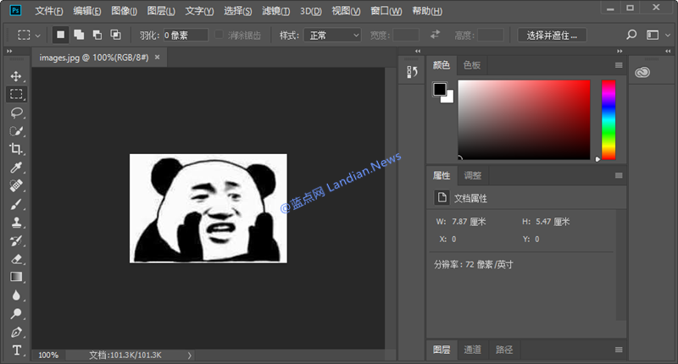Collapse right panels double-arrow
The image size is (678, 364).
point(620,51)
